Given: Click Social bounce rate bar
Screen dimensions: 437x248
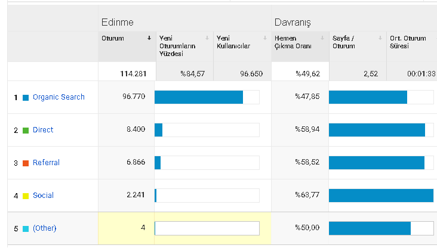Looking at the screenshot, I should [381, 196].
